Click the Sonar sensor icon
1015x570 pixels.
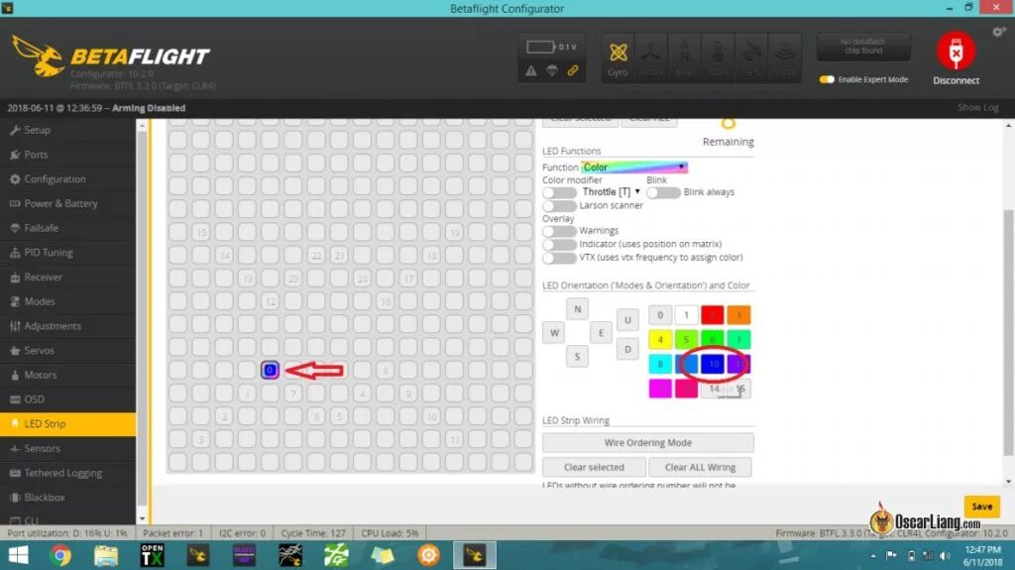pos(785,57)
